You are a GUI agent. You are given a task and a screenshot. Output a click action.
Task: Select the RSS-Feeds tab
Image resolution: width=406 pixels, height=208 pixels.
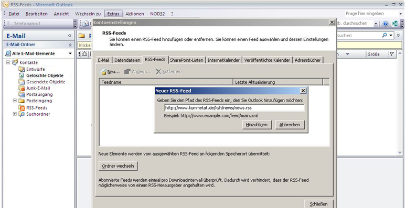point(155,60)
